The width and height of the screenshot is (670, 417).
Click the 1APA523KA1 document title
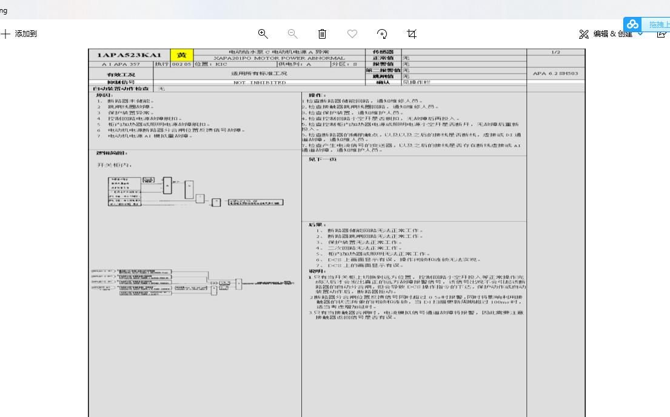[x=129, y=55]
